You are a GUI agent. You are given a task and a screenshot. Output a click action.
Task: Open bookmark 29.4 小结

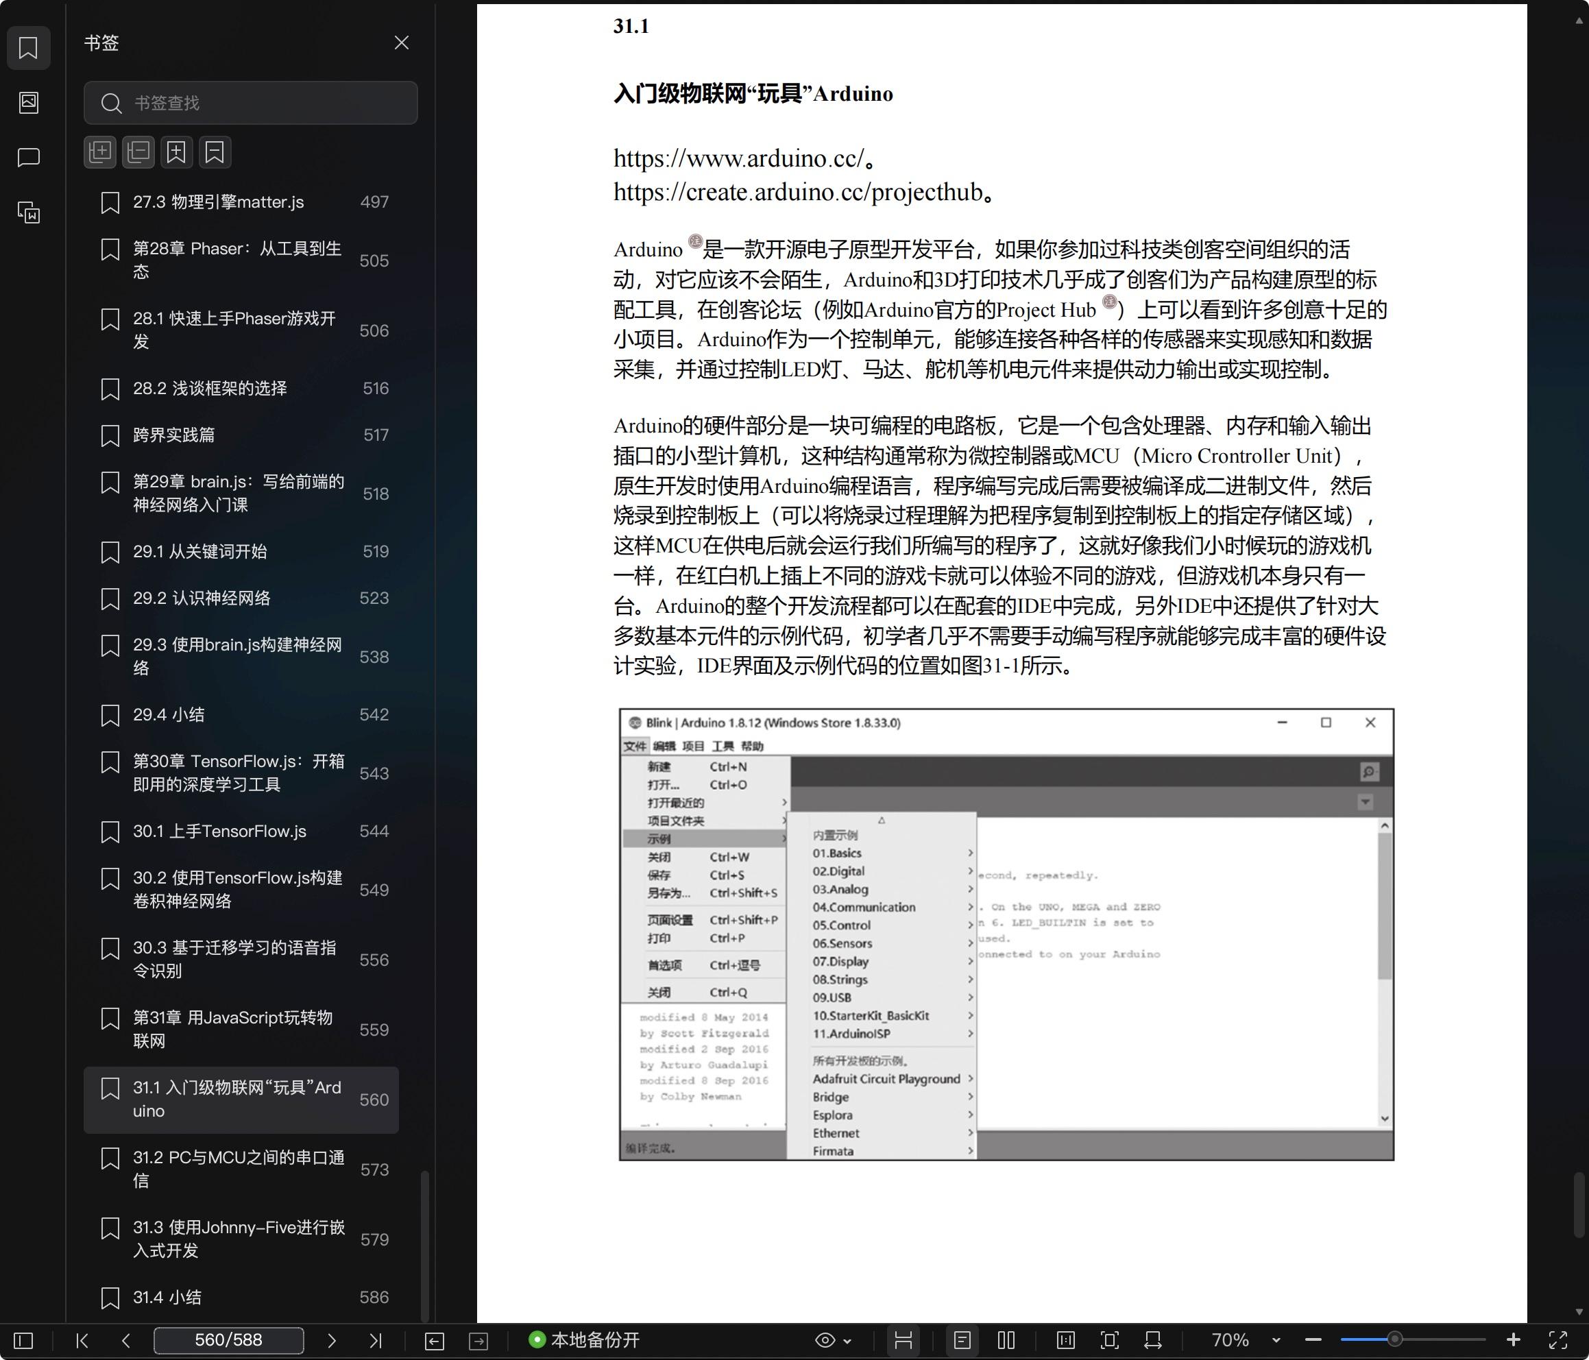[241, 715]
